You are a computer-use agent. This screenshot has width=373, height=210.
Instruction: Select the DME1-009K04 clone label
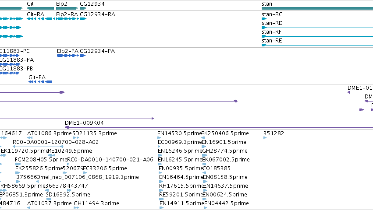coord(84,123)
